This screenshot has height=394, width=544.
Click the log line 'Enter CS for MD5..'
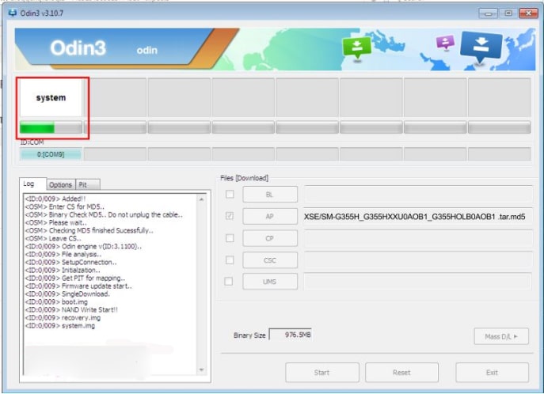pos(64,206)
